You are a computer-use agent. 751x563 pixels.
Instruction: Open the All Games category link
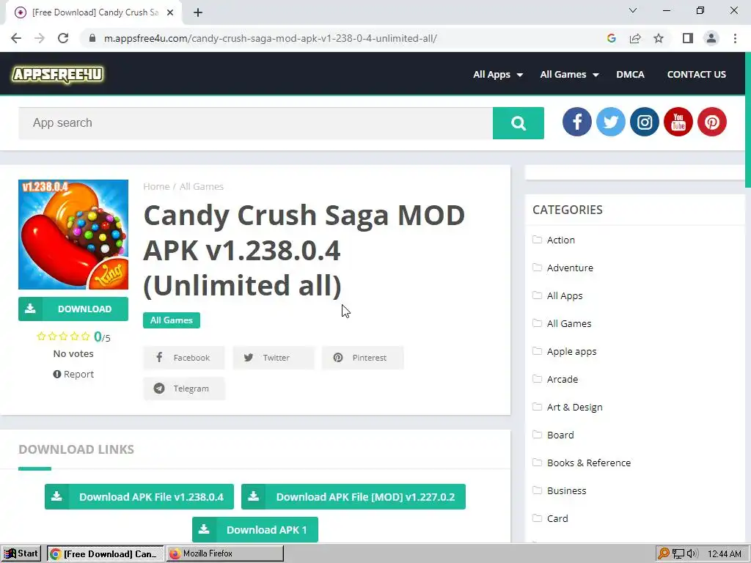pyautogui.click(x=569, y=323)
